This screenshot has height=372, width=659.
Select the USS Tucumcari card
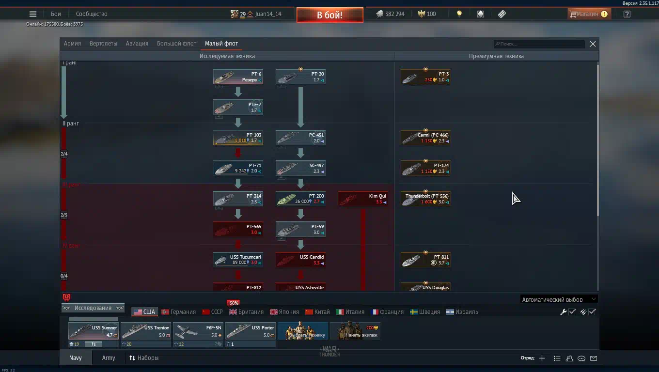238,260
